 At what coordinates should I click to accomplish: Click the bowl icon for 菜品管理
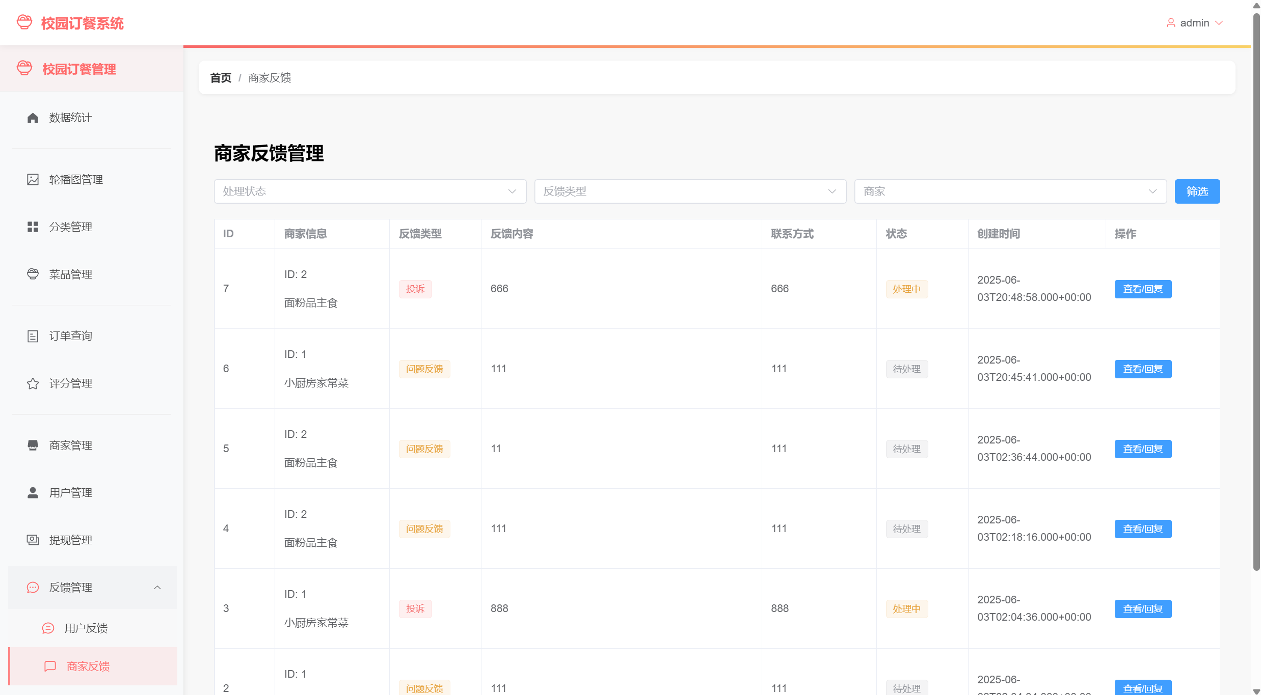click(33, 274)
